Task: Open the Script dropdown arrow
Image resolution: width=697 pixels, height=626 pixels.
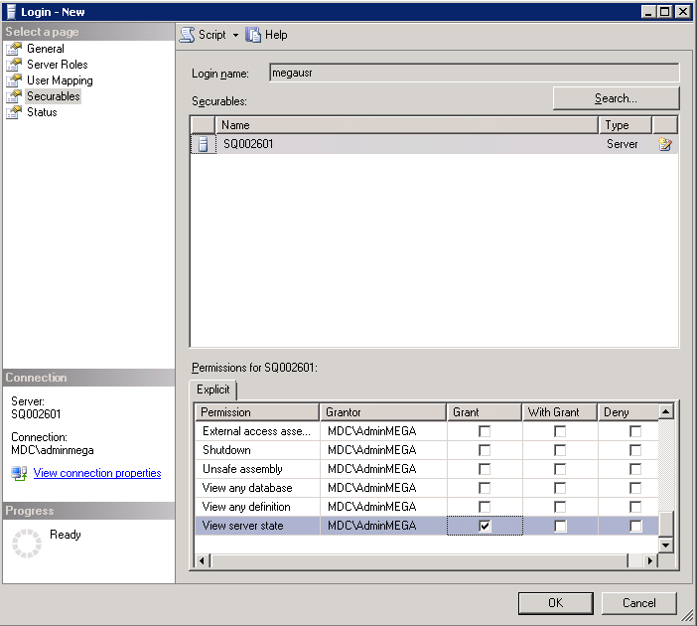Action: point(236,35)
